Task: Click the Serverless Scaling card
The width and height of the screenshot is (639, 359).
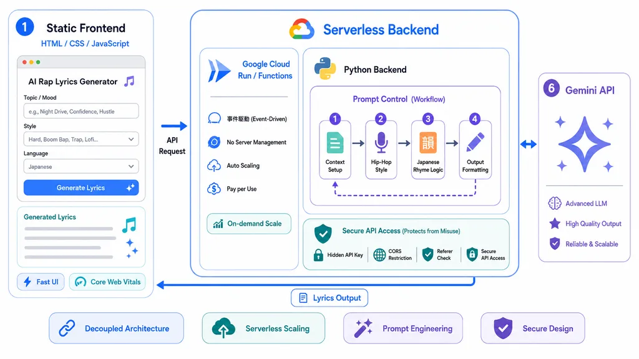Action: tap(264, 328)
